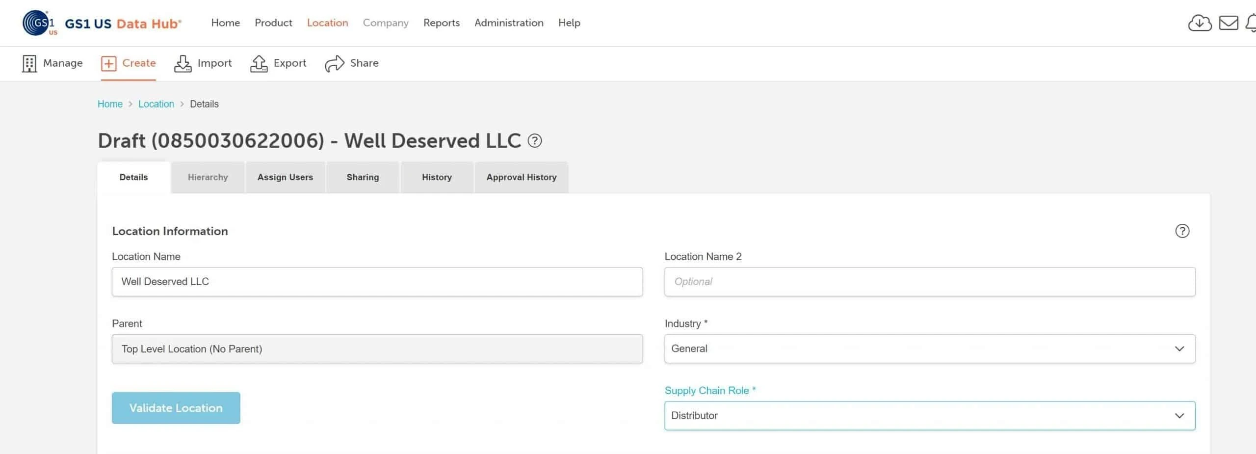Switch to the Hierarchy tab

[208, 177]
